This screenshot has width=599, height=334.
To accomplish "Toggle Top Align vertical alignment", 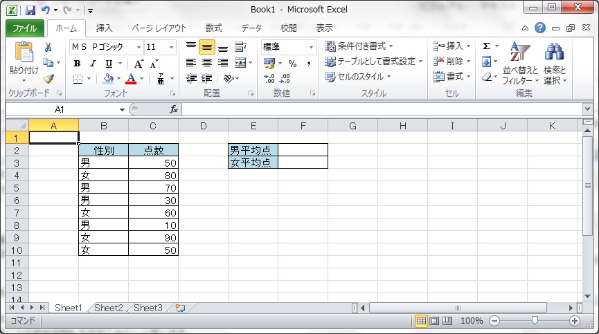I will click(x=191, y=47).
